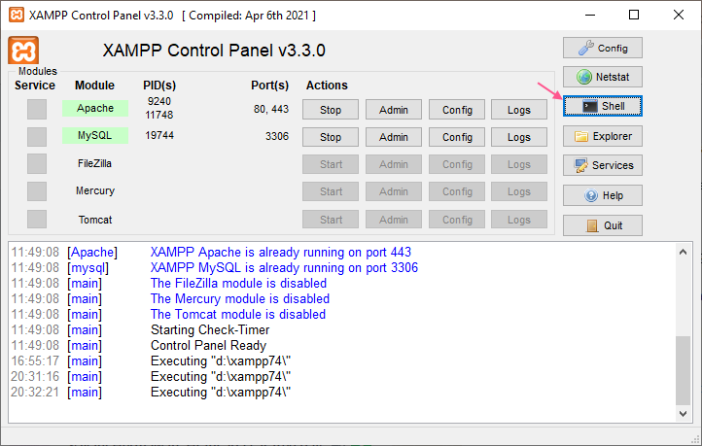Open the MySQL Config button
The width and height of the screenshot is (702, 446).
coord(457,137)
